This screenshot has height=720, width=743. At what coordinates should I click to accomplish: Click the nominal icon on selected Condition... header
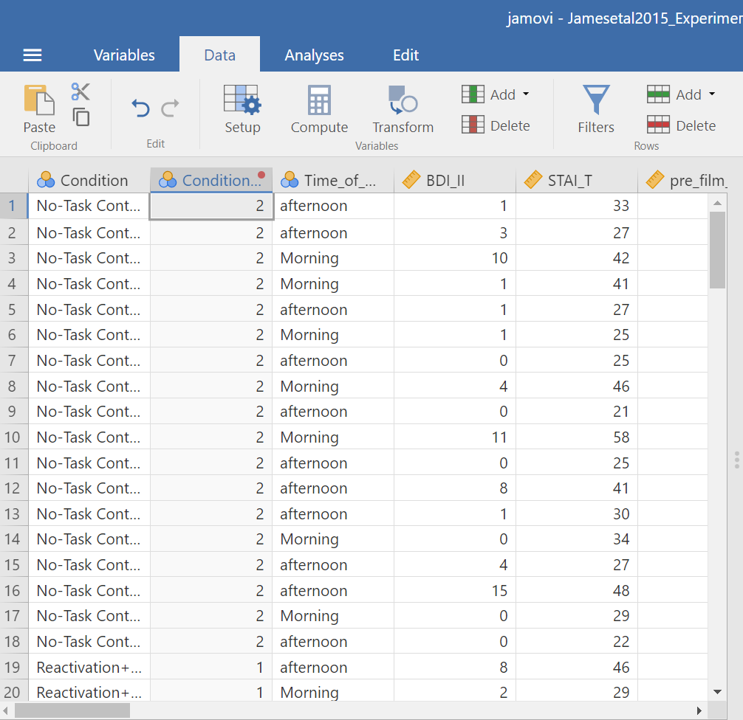168,180
